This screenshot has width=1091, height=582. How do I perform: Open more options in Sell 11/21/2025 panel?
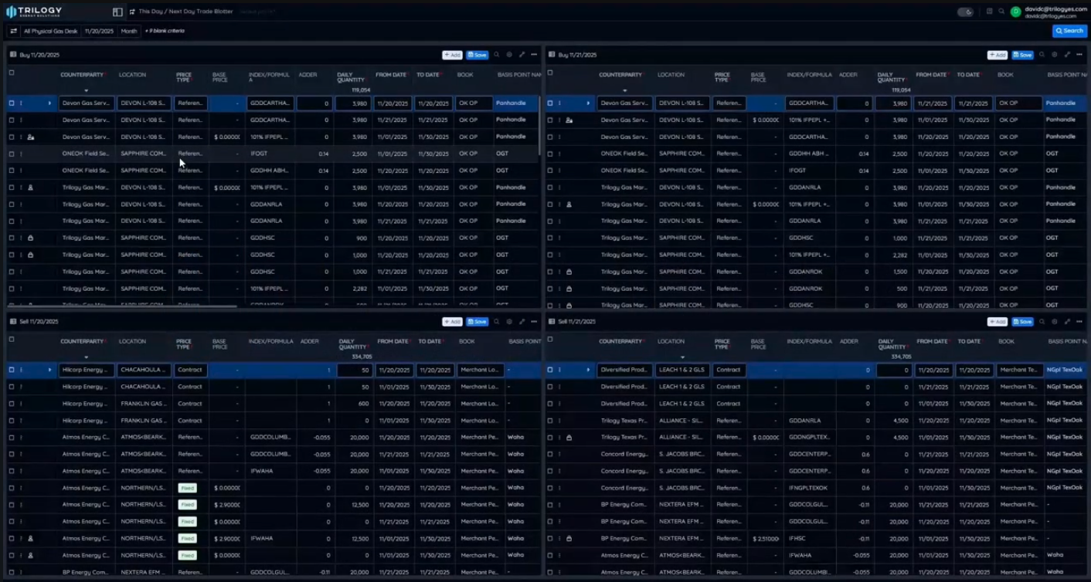tap(1079, 322)
